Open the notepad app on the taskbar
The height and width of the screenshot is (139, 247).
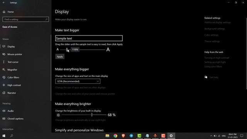click(x=147, y=136)
